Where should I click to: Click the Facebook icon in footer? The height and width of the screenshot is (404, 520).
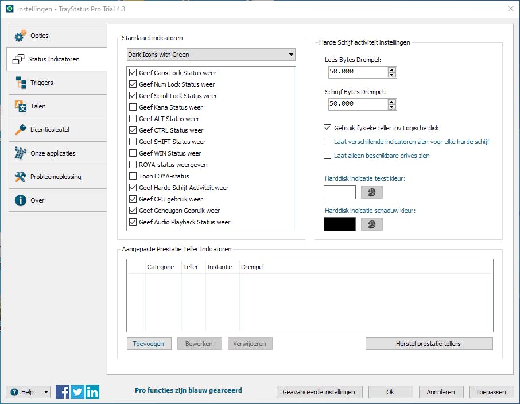[x=63, y=392]
